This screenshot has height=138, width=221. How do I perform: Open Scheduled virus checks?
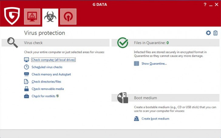pos(47,67)
